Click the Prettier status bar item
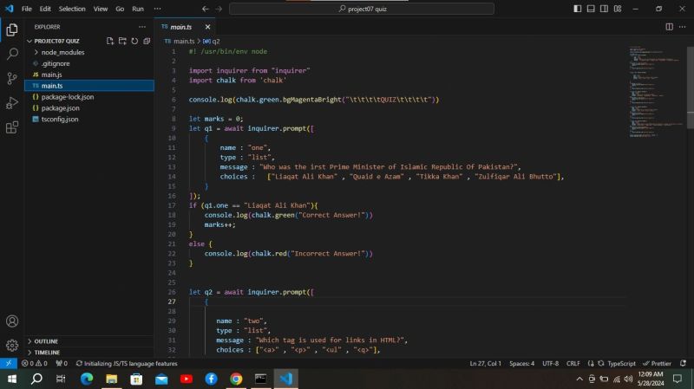694x389 pixels. [x=658, y=363]
